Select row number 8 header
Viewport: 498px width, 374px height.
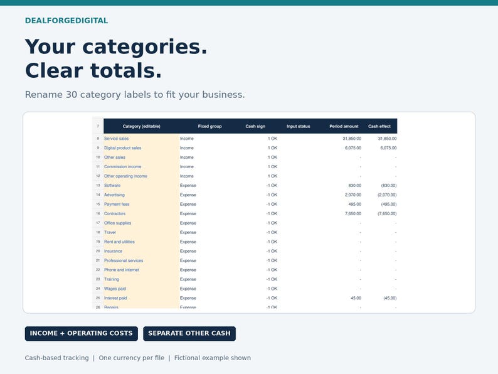click(x=98, y=139)
